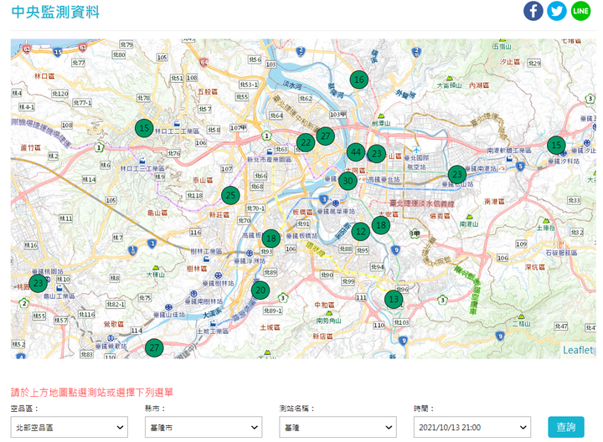The image size is (603, 442).
Task: Click the 中央監測資料 page heading
Action: (55, 12)
